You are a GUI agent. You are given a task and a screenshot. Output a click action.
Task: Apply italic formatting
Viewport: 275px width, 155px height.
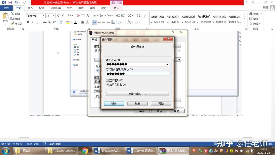[32, 22]
